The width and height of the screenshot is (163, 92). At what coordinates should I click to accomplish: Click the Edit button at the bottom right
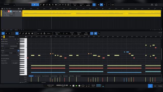pos(150,86)
